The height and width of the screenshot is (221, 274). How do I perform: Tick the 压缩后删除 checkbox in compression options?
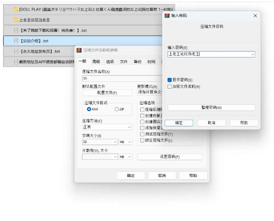click(x=142, y=110)
